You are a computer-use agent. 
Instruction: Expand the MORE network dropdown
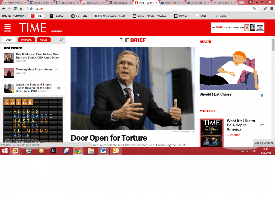pyautogui.click(x=221, y=16)
